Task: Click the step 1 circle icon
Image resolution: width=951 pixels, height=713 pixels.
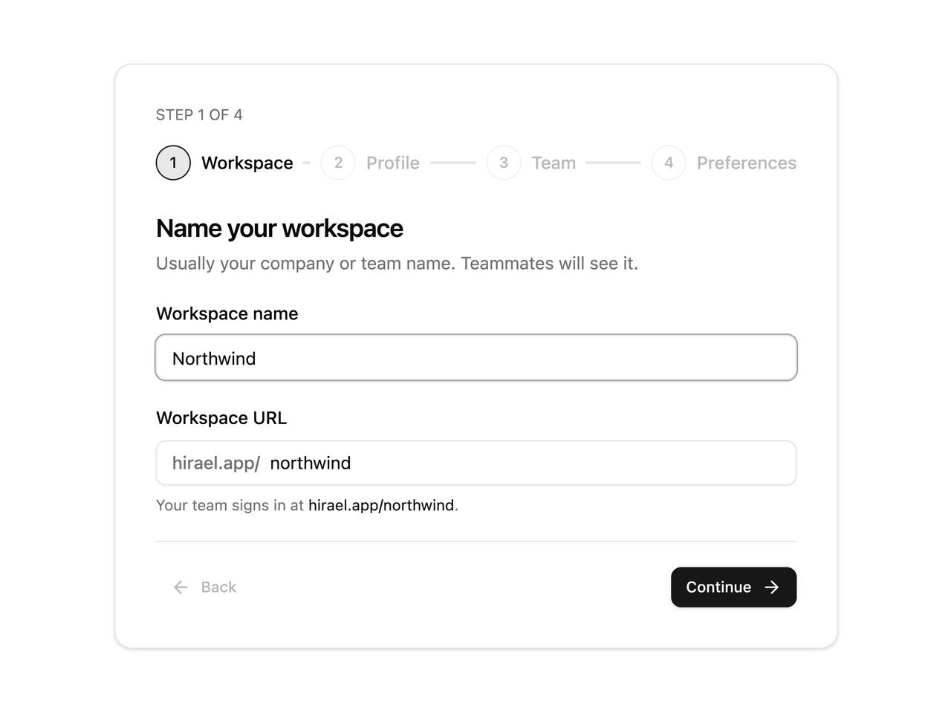Action: (173, 163)
